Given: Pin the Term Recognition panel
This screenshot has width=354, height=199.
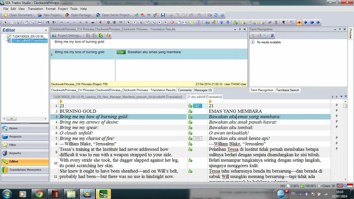Looking at the screenshot, I should click(340, 29).
